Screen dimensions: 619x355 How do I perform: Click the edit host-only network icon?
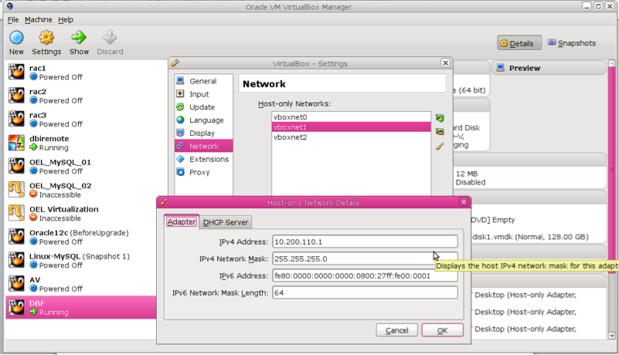pos(440,146)
